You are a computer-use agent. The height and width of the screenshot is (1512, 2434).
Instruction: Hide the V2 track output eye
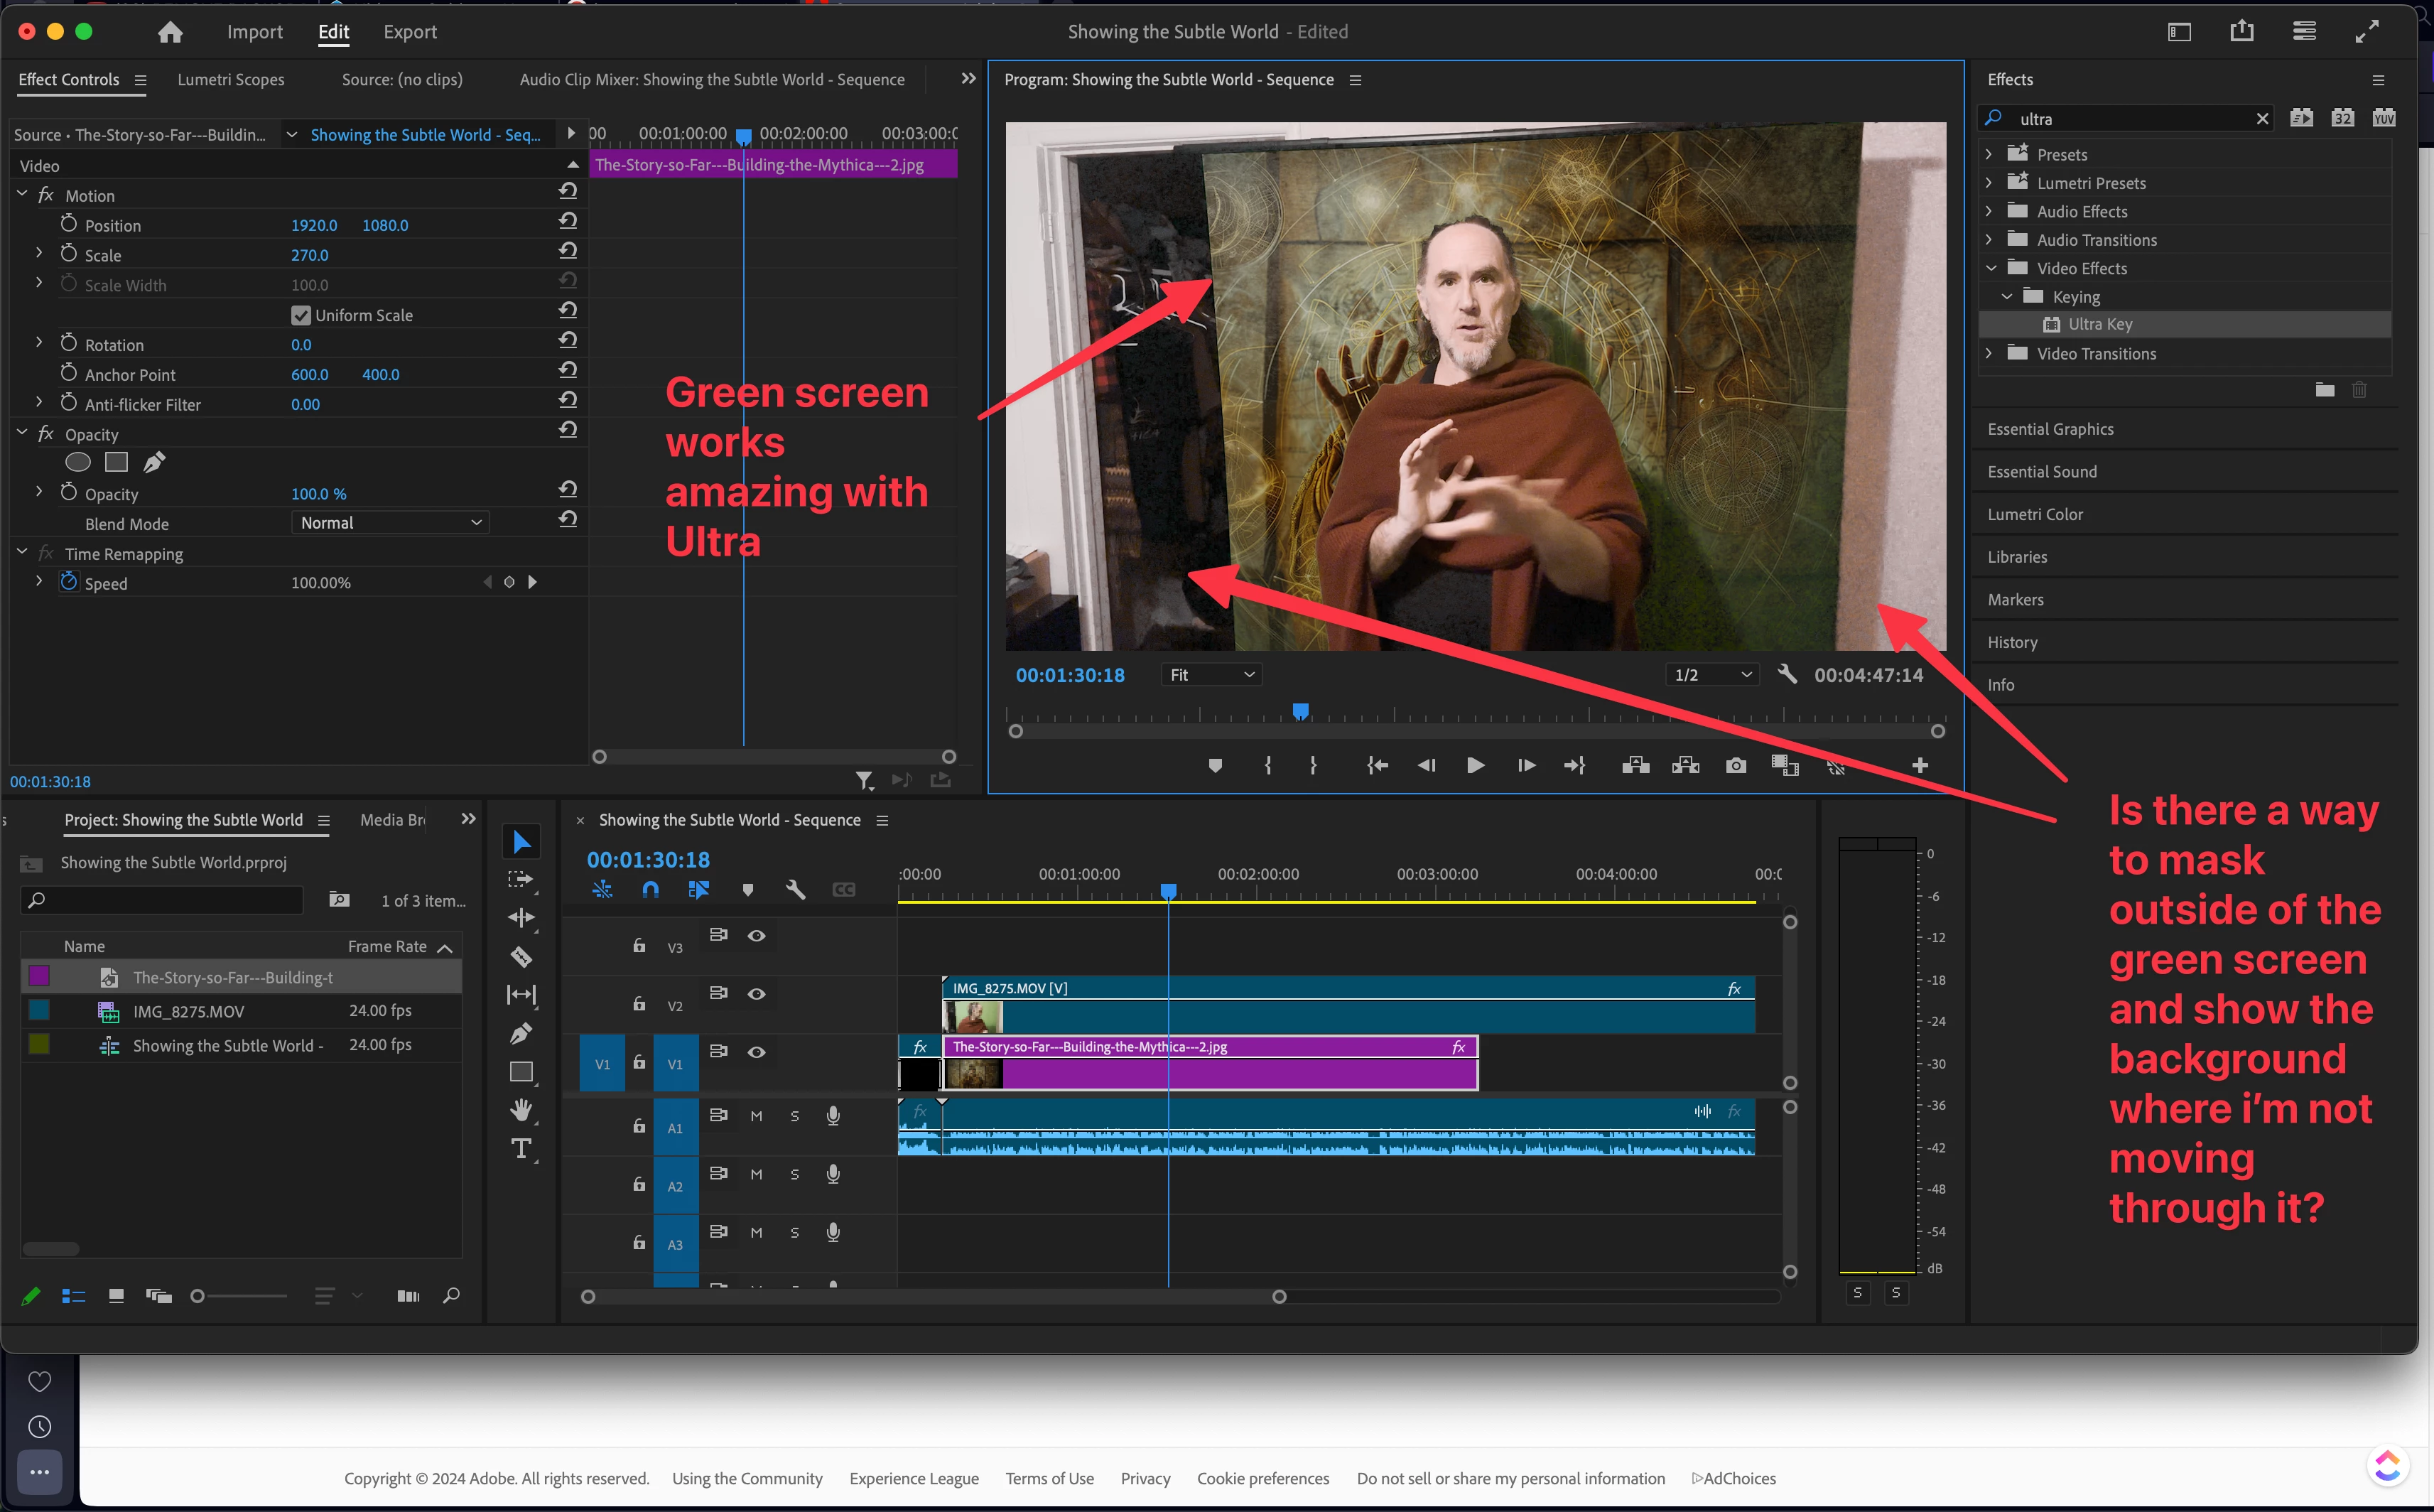point(757,994)
